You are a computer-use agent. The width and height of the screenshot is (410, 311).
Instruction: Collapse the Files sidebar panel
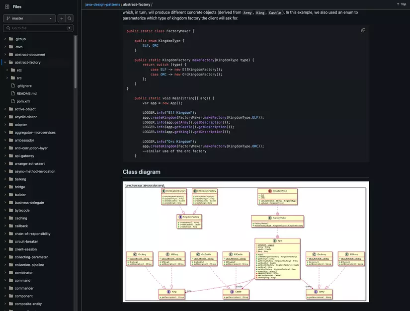[5, 5]
